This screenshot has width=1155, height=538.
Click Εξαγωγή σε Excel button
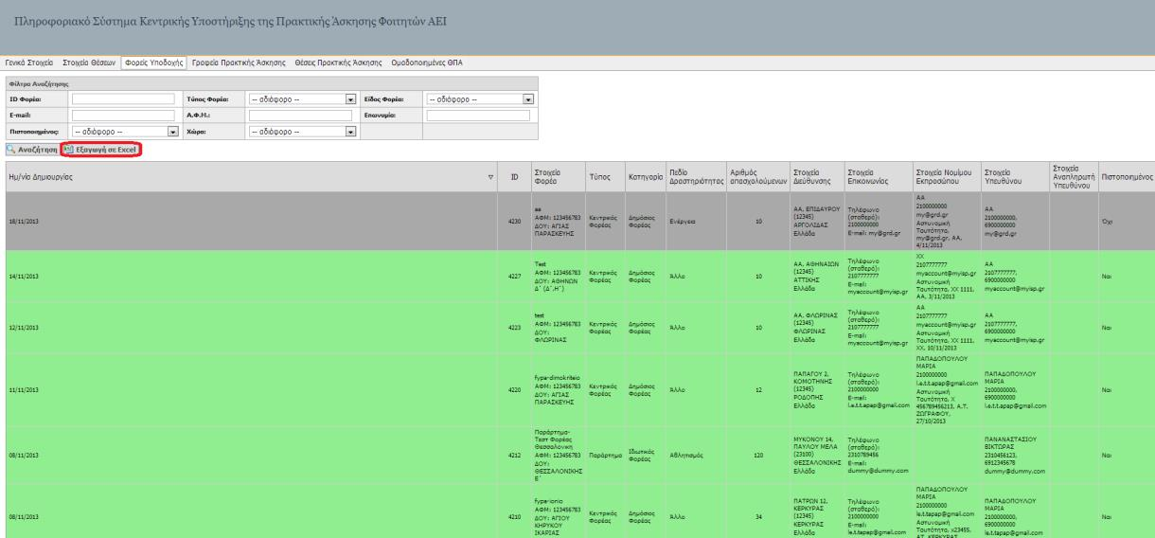point(101,149)
